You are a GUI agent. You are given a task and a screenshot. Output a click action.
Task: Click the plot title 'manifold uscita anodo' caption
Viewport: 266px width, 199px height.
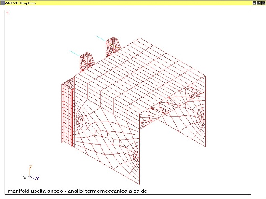click(77, 191)
